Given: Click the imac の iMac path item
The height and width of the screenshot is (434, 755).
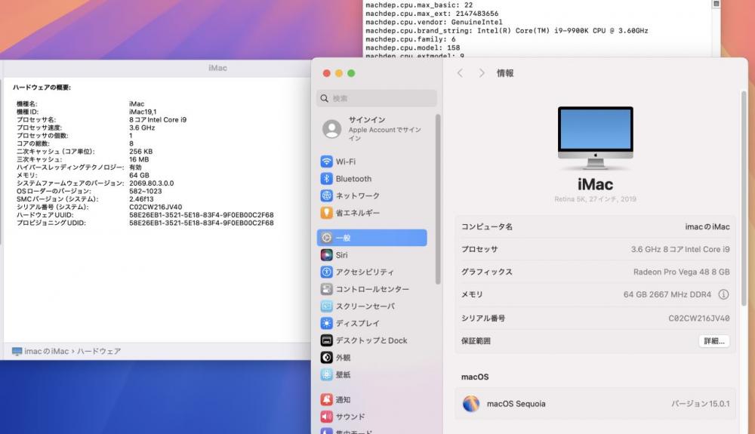Looking at the screenshot, I should [41, 351].
